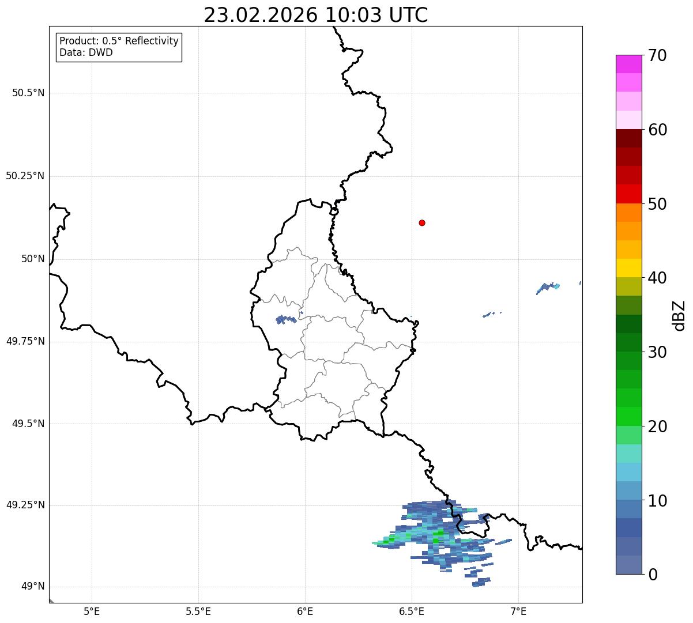Image resolution: width=693 pixels, height=623 pixels.
Task: Click the red radar site marker dot
Action: click(422, 222)
